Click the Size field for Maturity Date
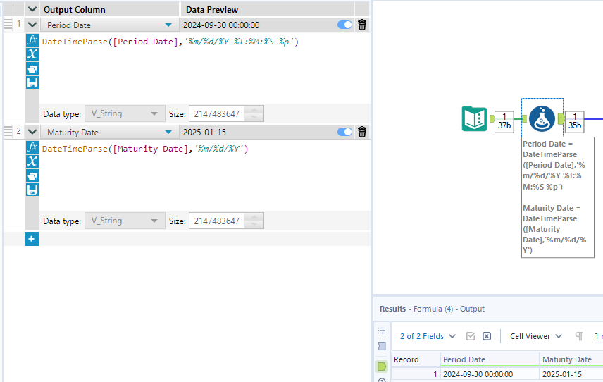603x382 pixels. coord(217,221)
